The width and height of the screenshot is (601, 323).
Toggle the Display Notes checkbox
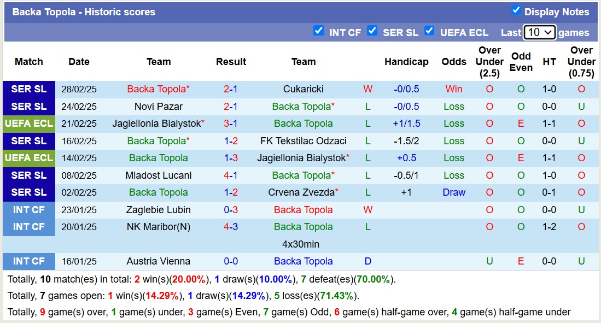click(516, 10)
